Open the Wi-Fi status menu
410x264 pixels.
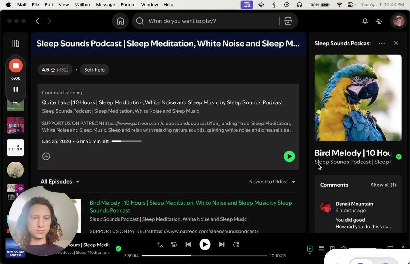coord(340,5)
